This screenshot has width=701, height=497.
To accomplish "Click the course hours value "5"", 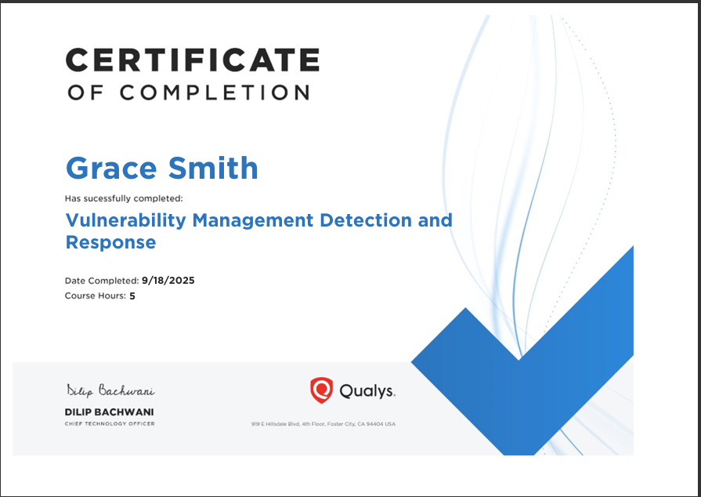I will pos(132,296).
